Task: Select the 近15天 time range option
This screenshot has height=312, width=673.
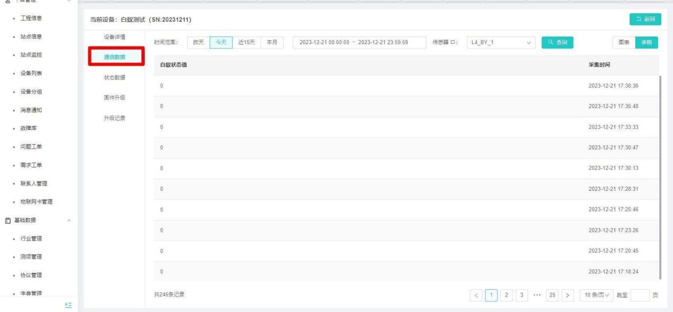Action: point(246,43)
